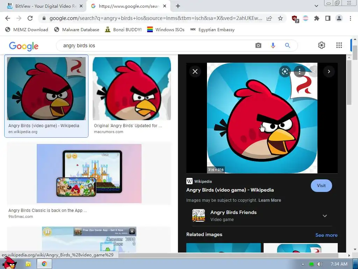Close the BitView tab
This screenshot has width=358, height=269.
[81, 6]
